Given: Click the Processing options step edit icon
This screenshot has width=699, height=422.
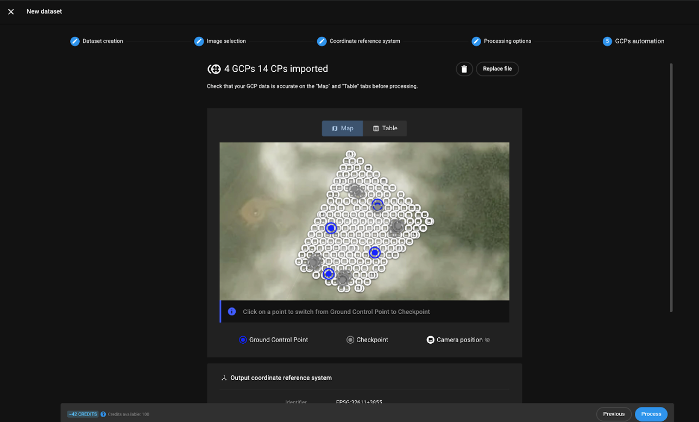Looking at the screenshot, I should (x=476, y=41).
